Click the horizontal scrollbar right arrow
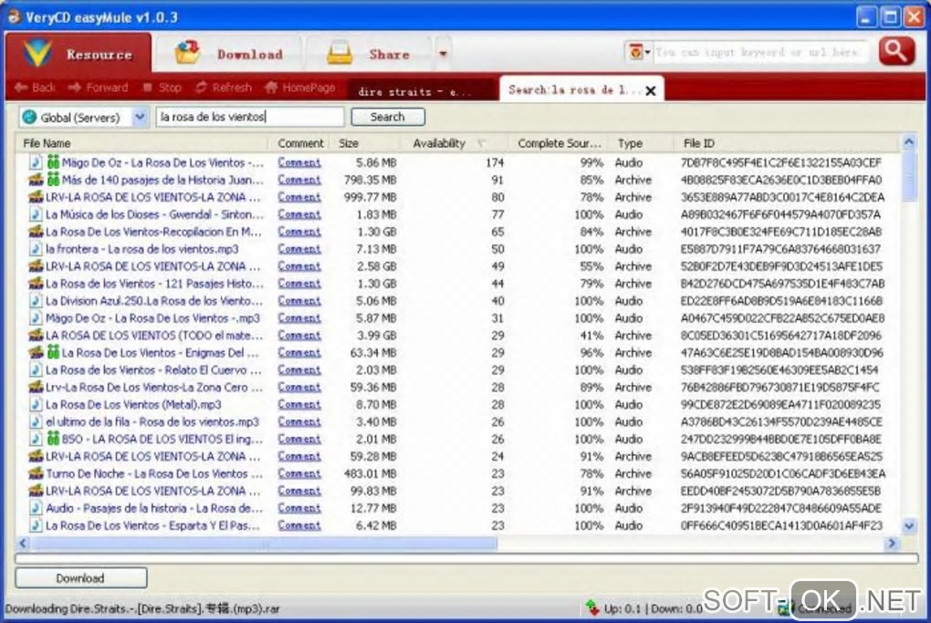Viewport: 931px width, 623px height. [891, 543]
